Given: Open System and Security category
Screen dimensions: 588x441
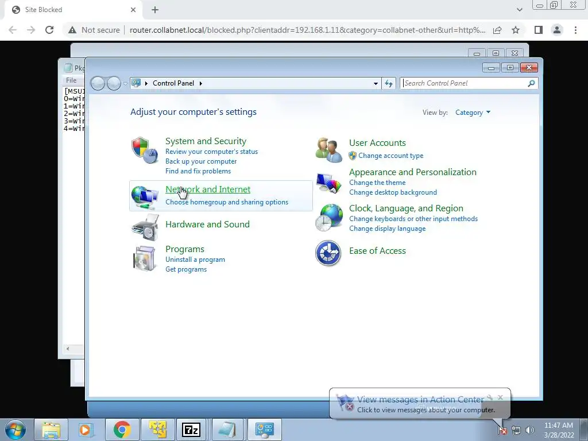Looking at the screenshot, I should 206,141.
